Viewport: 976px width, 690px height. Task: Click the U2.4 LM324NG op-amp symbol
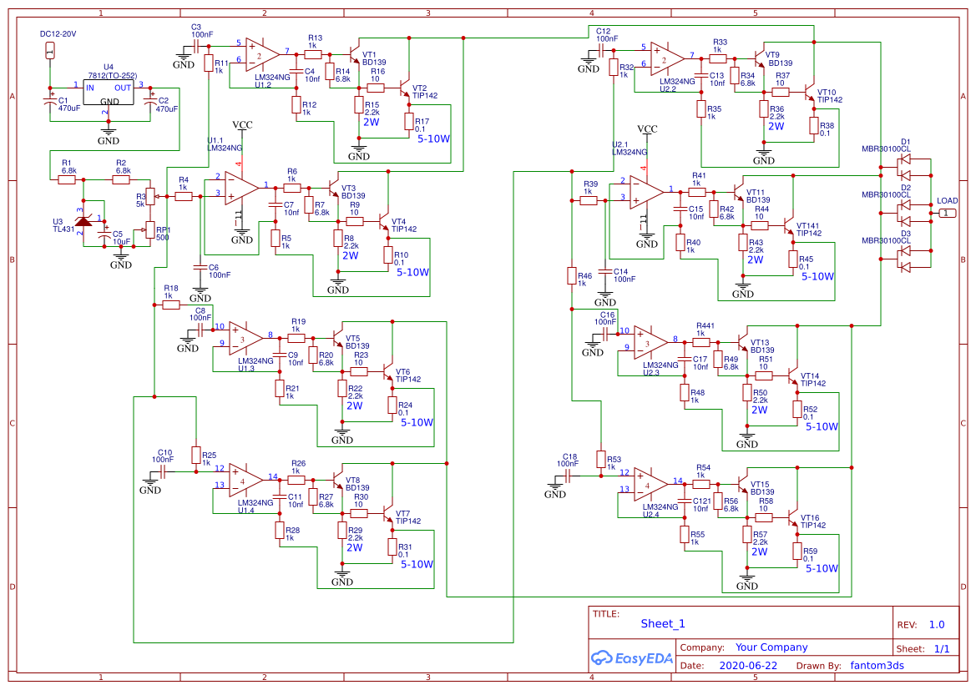click(650, 484)
